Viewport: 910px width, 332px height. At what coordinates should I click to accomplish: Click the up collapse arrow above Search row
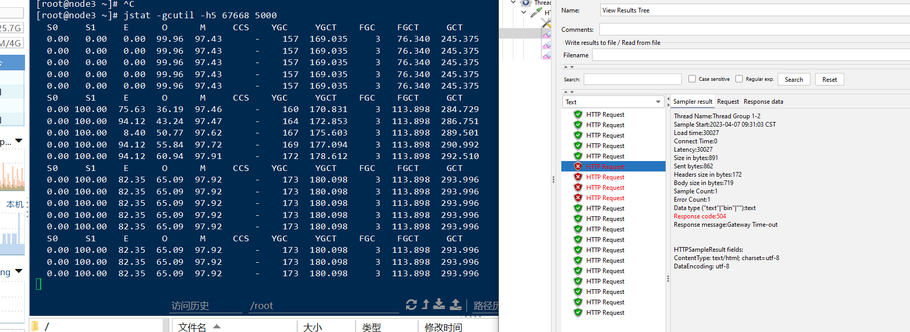point(565,67)
